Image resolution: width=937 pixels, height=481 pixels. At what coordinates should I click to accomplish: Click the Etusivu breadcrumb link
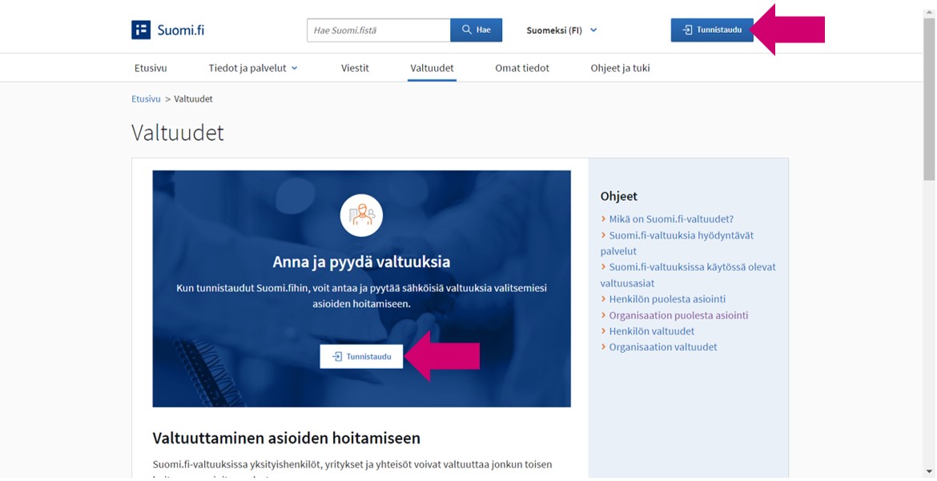tap(146, 99)
